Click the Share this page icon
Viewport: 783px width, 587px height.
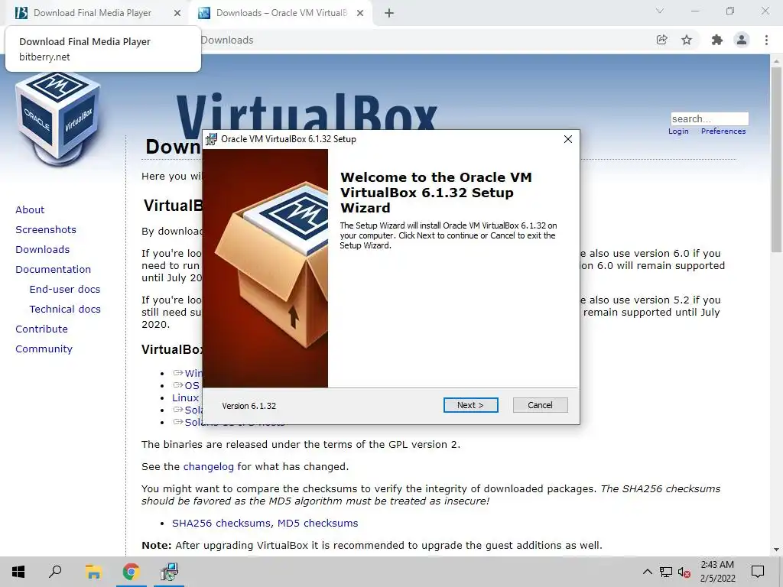(662, 40)
